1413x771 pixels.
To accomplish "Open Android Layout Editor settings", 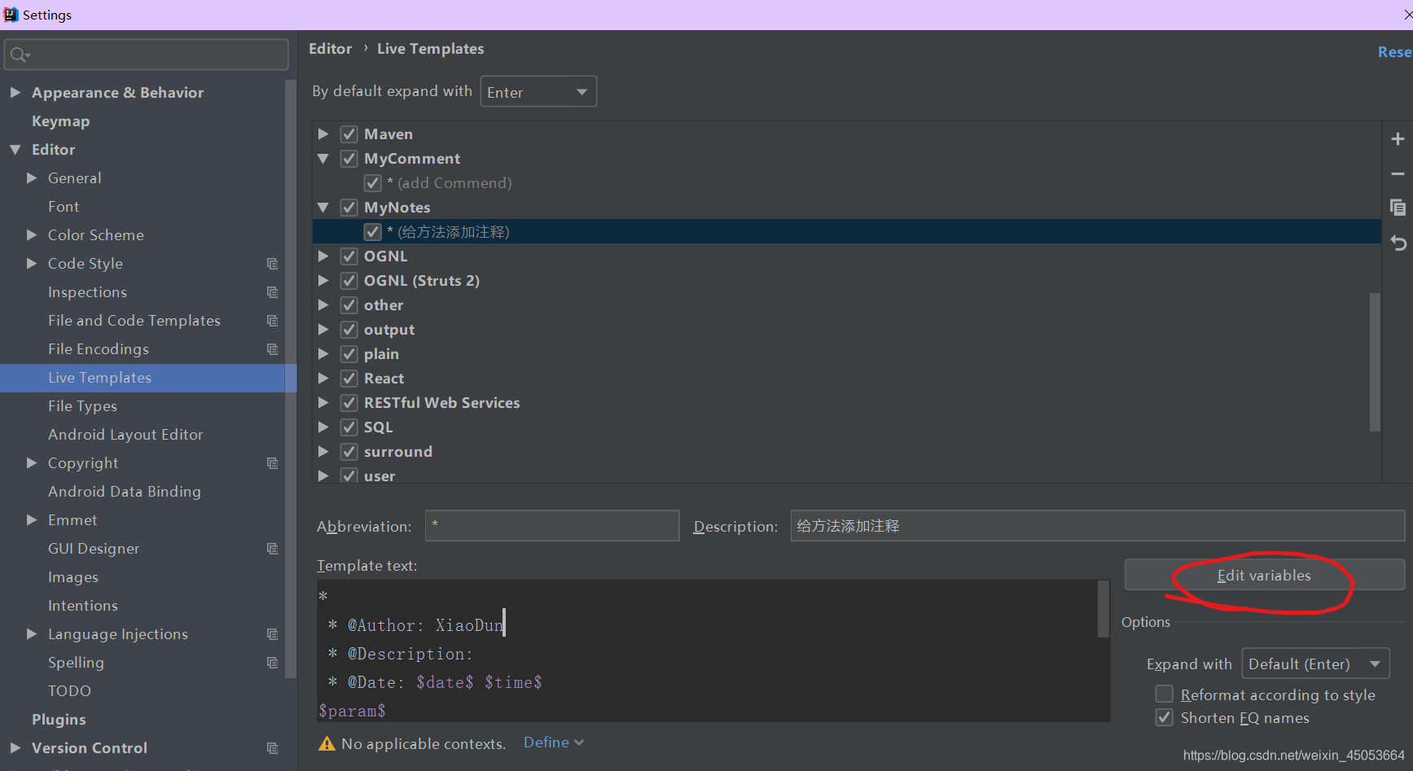I will (x=125, y=435).
